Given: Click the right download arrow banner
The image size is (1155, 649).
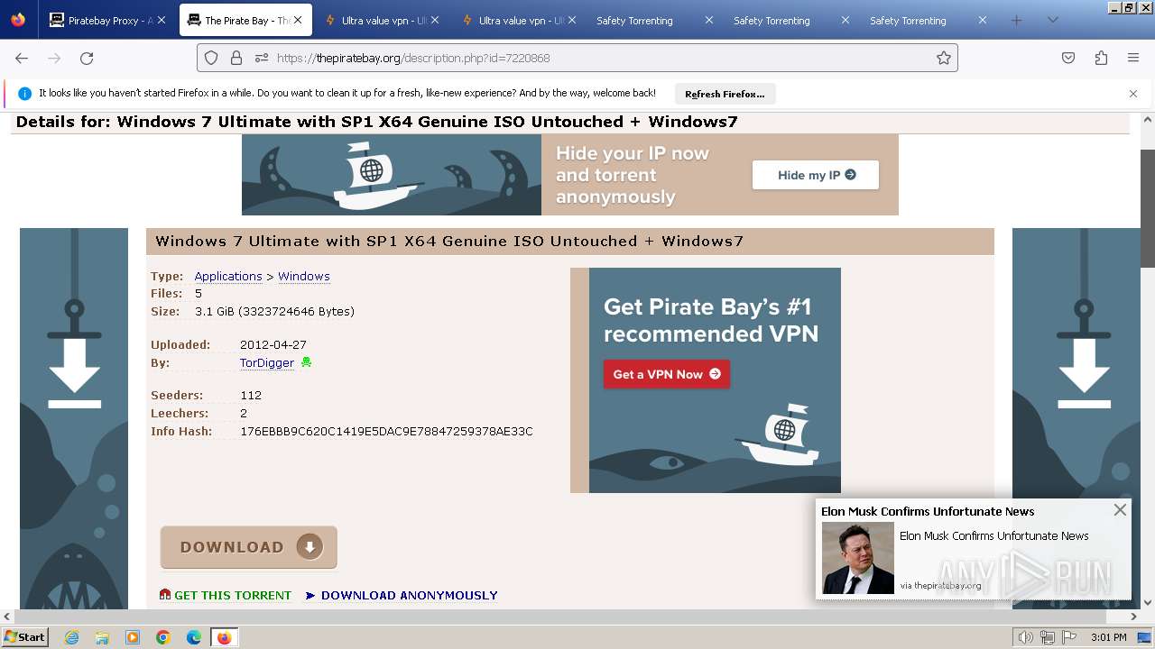Looking at the screenshot, I should [x=1076, y=418].
